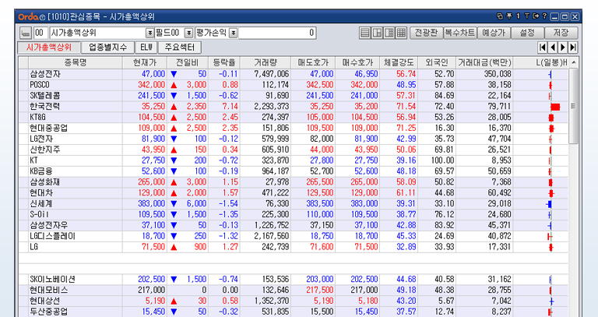Viewport: 598px width, 317px height.
Task: Open the 평가손익 dropdown
Action: point(233,33)
